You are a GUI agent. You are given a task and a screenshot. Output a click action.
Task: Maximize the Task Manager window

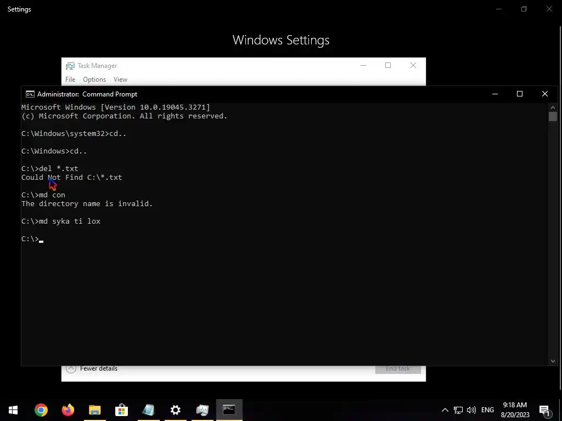pos(388,66)
